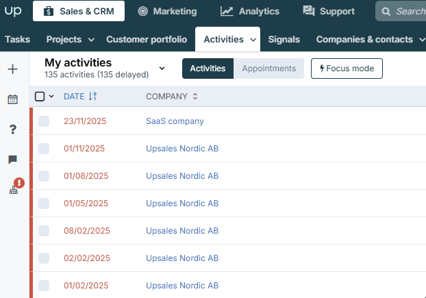Open the Signals tab
426x298 pixels.
pos(284,39)
